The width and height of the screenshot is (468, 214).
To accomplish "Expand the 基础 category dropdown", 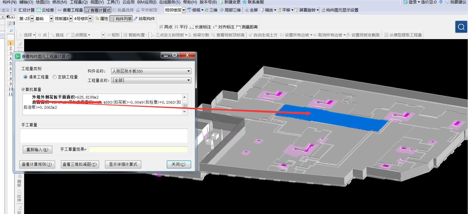I will 51,18.
